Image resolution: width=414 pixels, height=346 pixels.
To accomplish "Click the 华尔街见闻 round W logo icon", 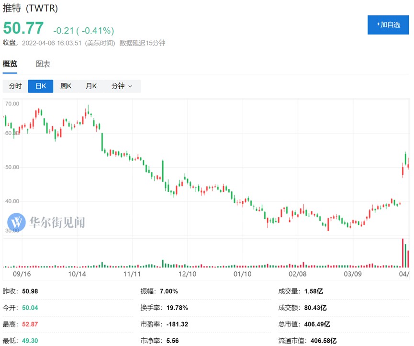I will [x=17, y=222].
